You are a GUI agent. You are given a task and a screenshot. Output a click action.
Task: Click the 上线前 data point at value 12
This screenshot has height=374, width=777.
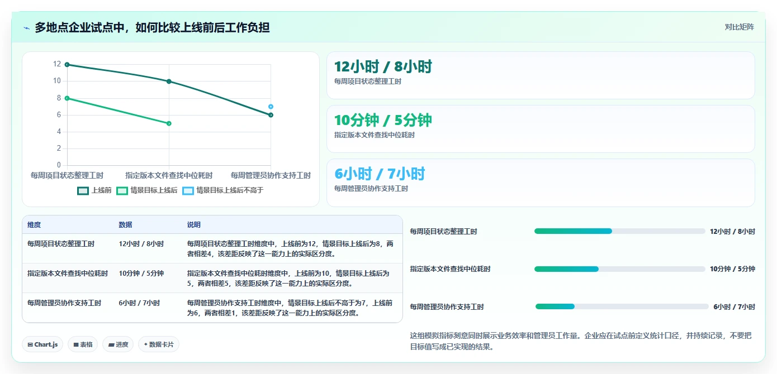(67, 65)
